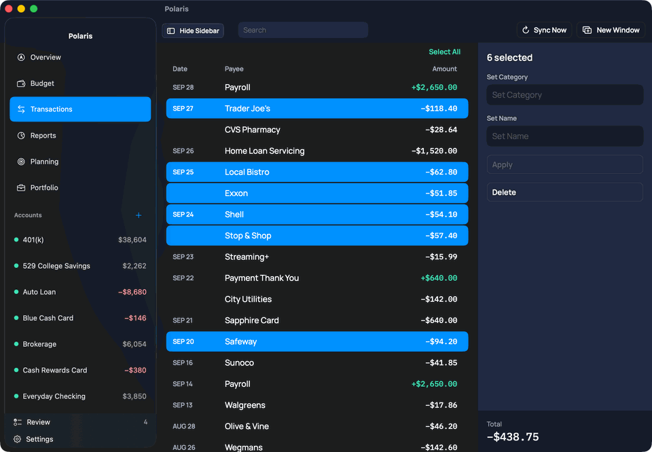Select the Auto Loan account
652x452 pixels.
(x=80, y=292)
